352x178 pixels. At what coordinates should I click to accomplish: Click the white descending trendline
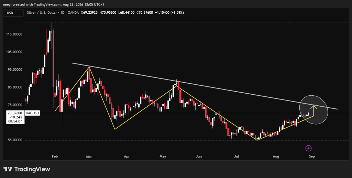205,86
